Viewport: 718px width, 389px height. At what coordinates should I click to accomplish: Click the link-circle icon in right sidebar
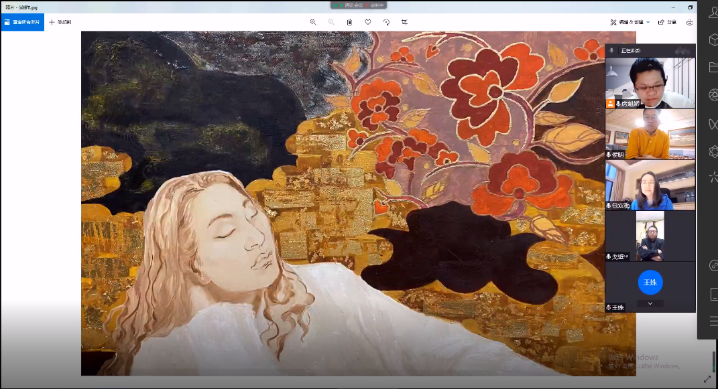[713, 265]
